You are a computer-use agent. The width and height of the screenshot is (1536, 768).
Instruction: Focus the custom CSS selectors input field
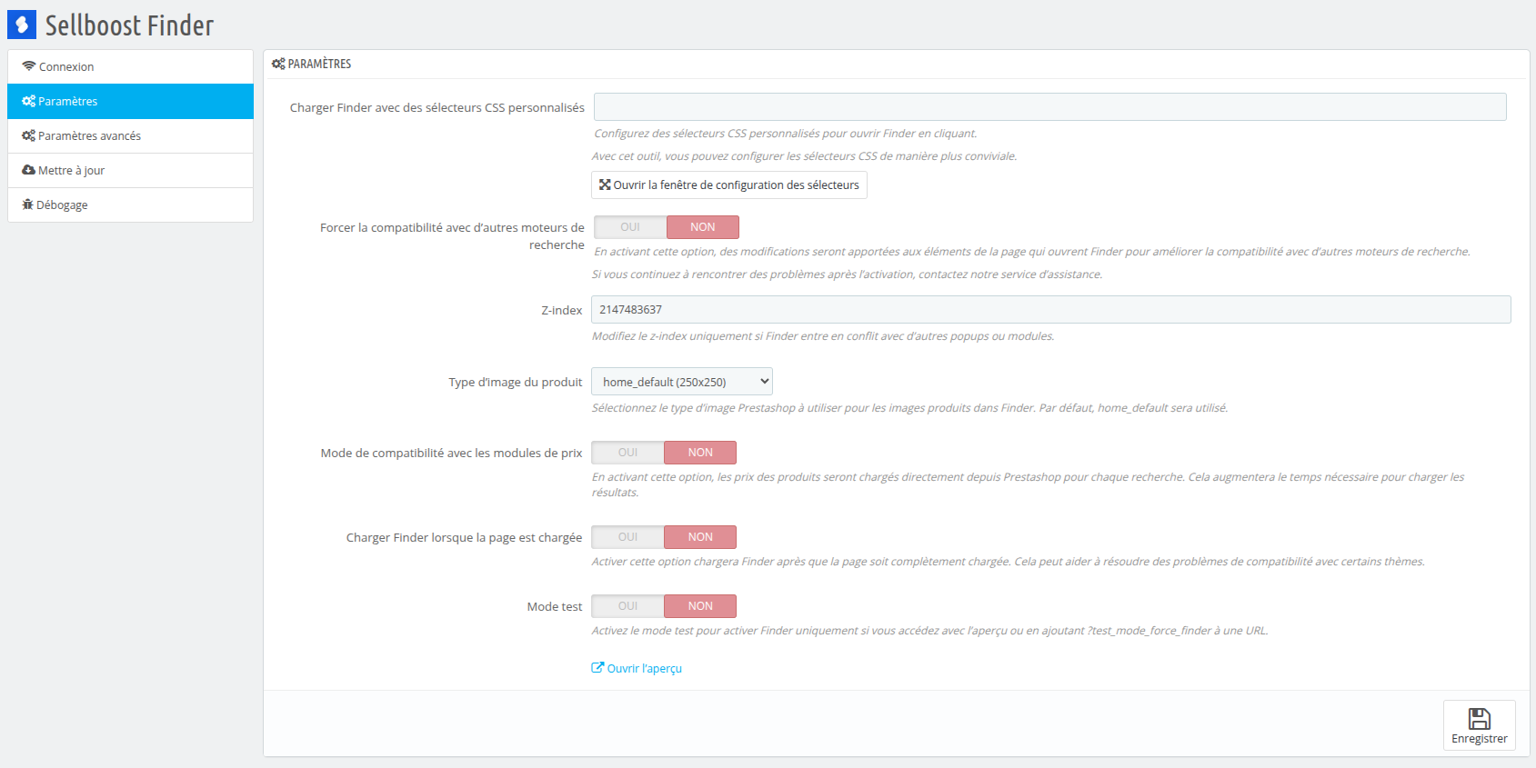click(x=1050, y=106)
